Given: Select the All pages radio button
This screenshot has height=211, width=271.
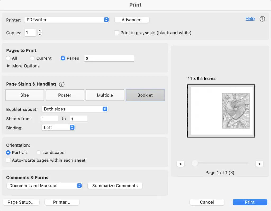Looking at the screenshot, I should point(8,58).
